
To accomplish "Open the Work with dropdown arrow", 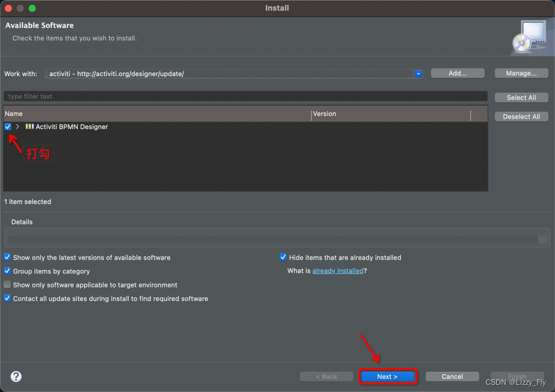I will 419,74.
